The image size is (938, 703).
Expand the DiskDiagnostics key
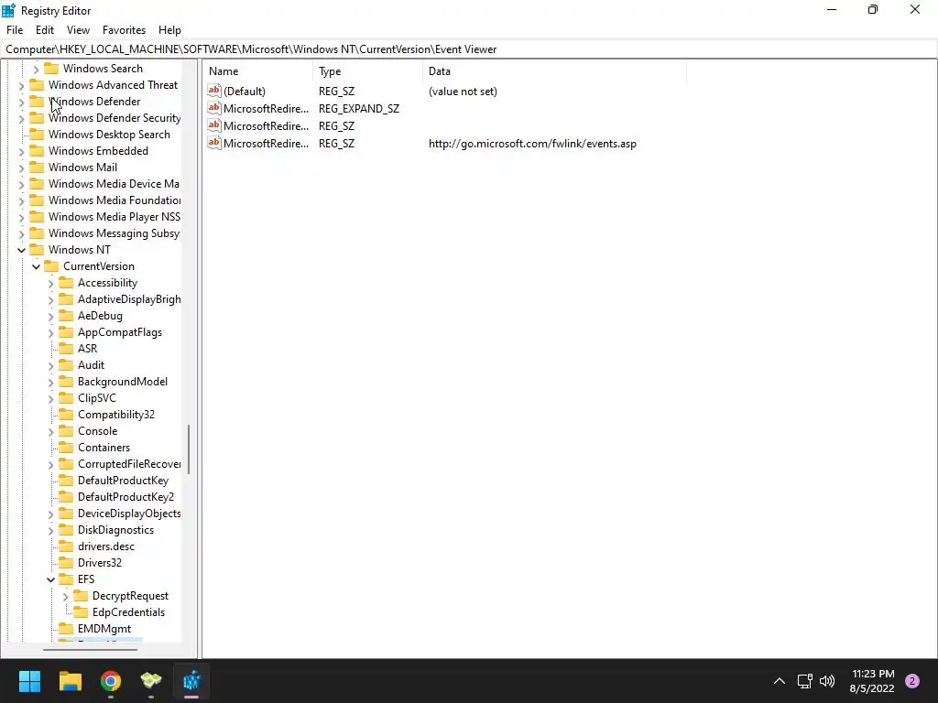51,530
